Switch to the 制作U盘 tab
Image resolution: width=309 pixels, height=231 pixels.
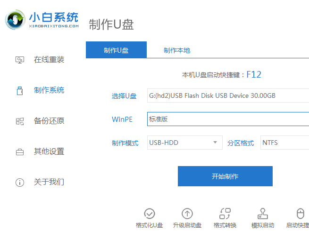click(116, 50)
